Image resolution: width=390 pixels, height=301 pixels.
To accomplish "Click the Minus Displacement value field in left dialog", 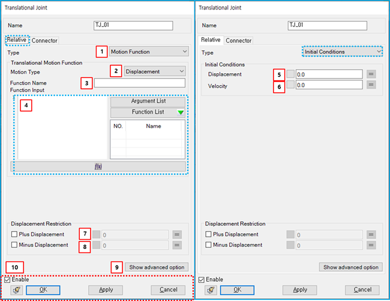I will pos(135,245).
